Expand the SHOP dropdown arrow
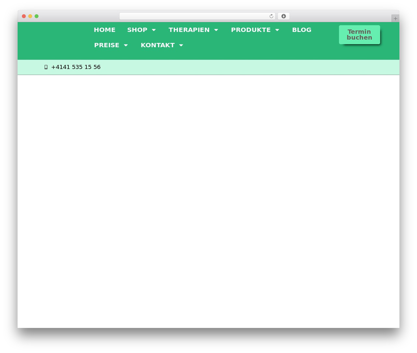 [x=154, y=30]
